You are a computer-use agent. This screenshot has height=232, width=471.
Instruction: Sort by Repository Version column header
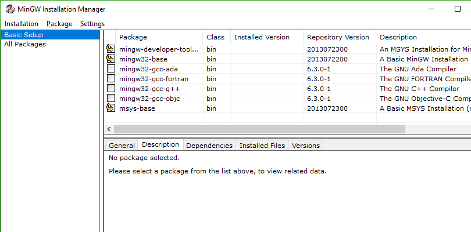point(338,37)
